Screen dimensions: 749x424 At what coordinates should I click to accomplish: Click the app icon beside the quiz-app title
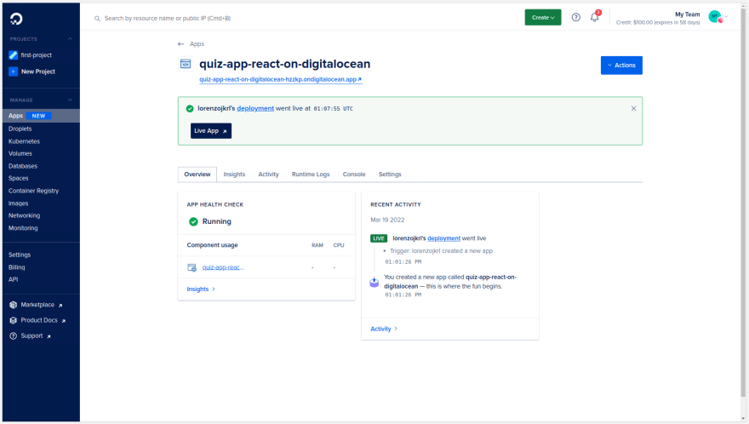pos(186,64)
